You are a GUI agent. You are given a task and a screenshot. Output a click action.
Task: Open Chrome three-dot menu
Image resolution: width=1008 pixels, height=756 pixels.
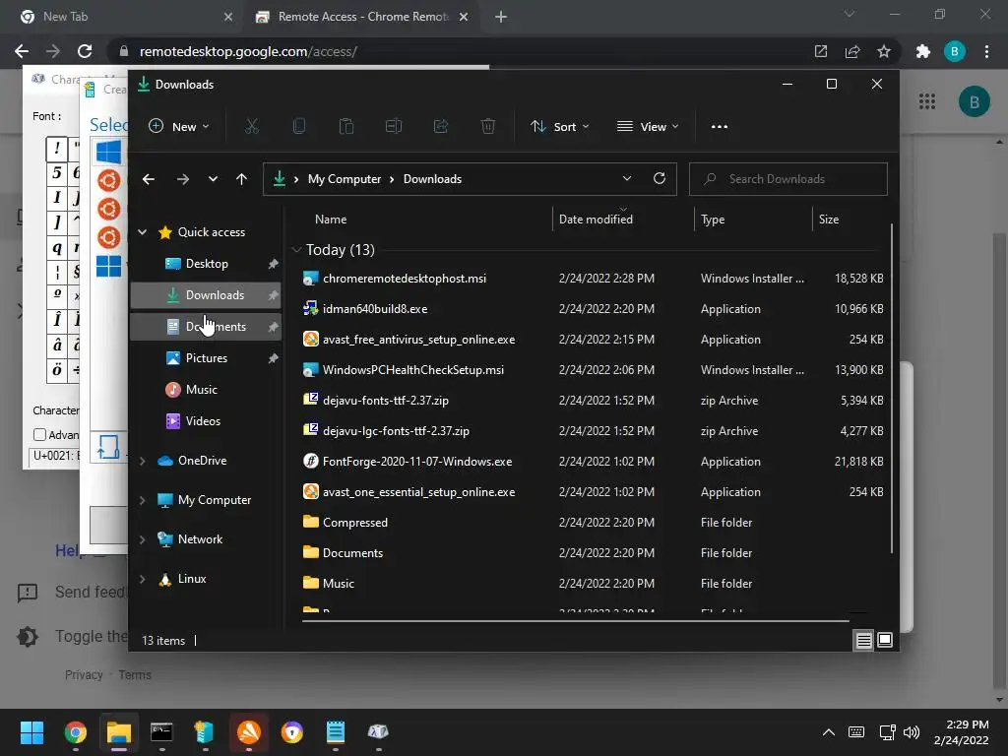986,51
